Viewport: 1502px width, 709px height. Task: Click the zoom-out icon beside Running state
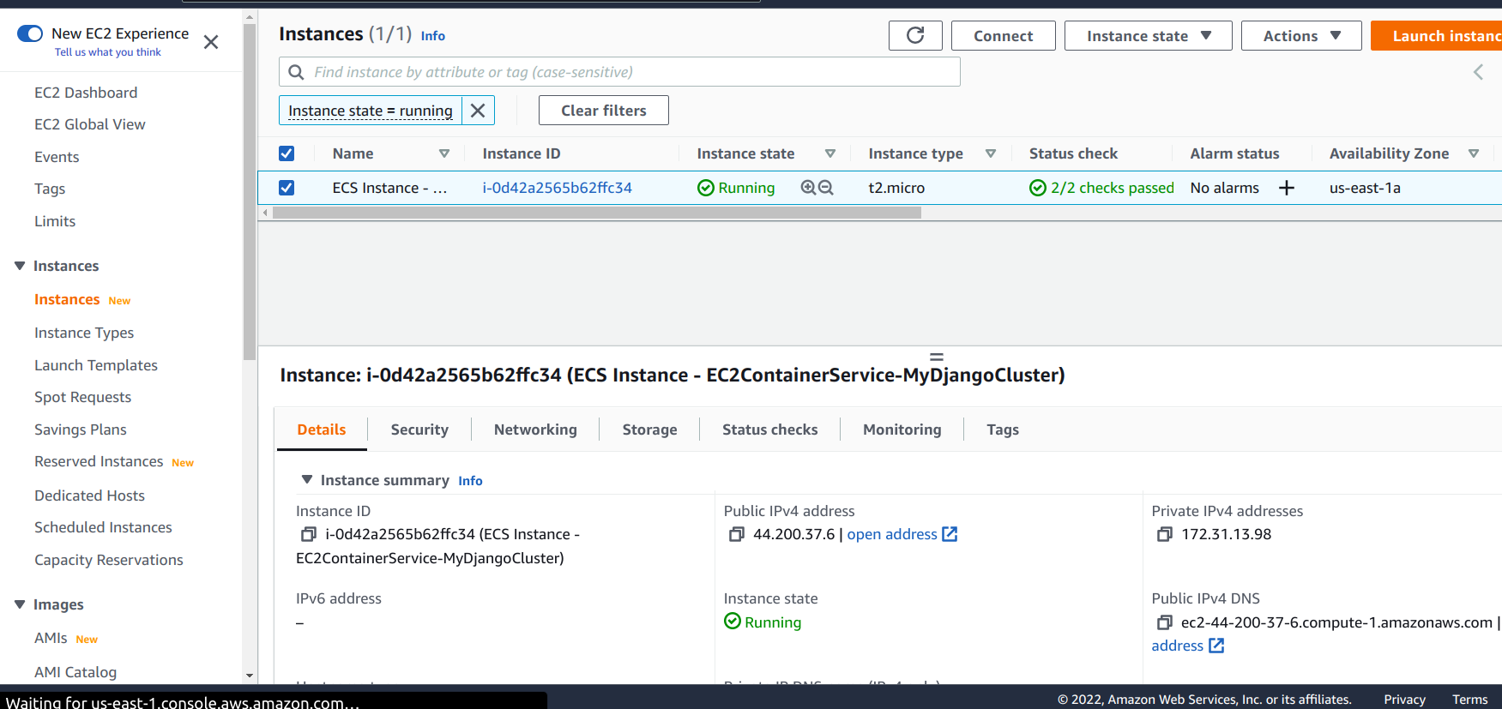(826, 188)
